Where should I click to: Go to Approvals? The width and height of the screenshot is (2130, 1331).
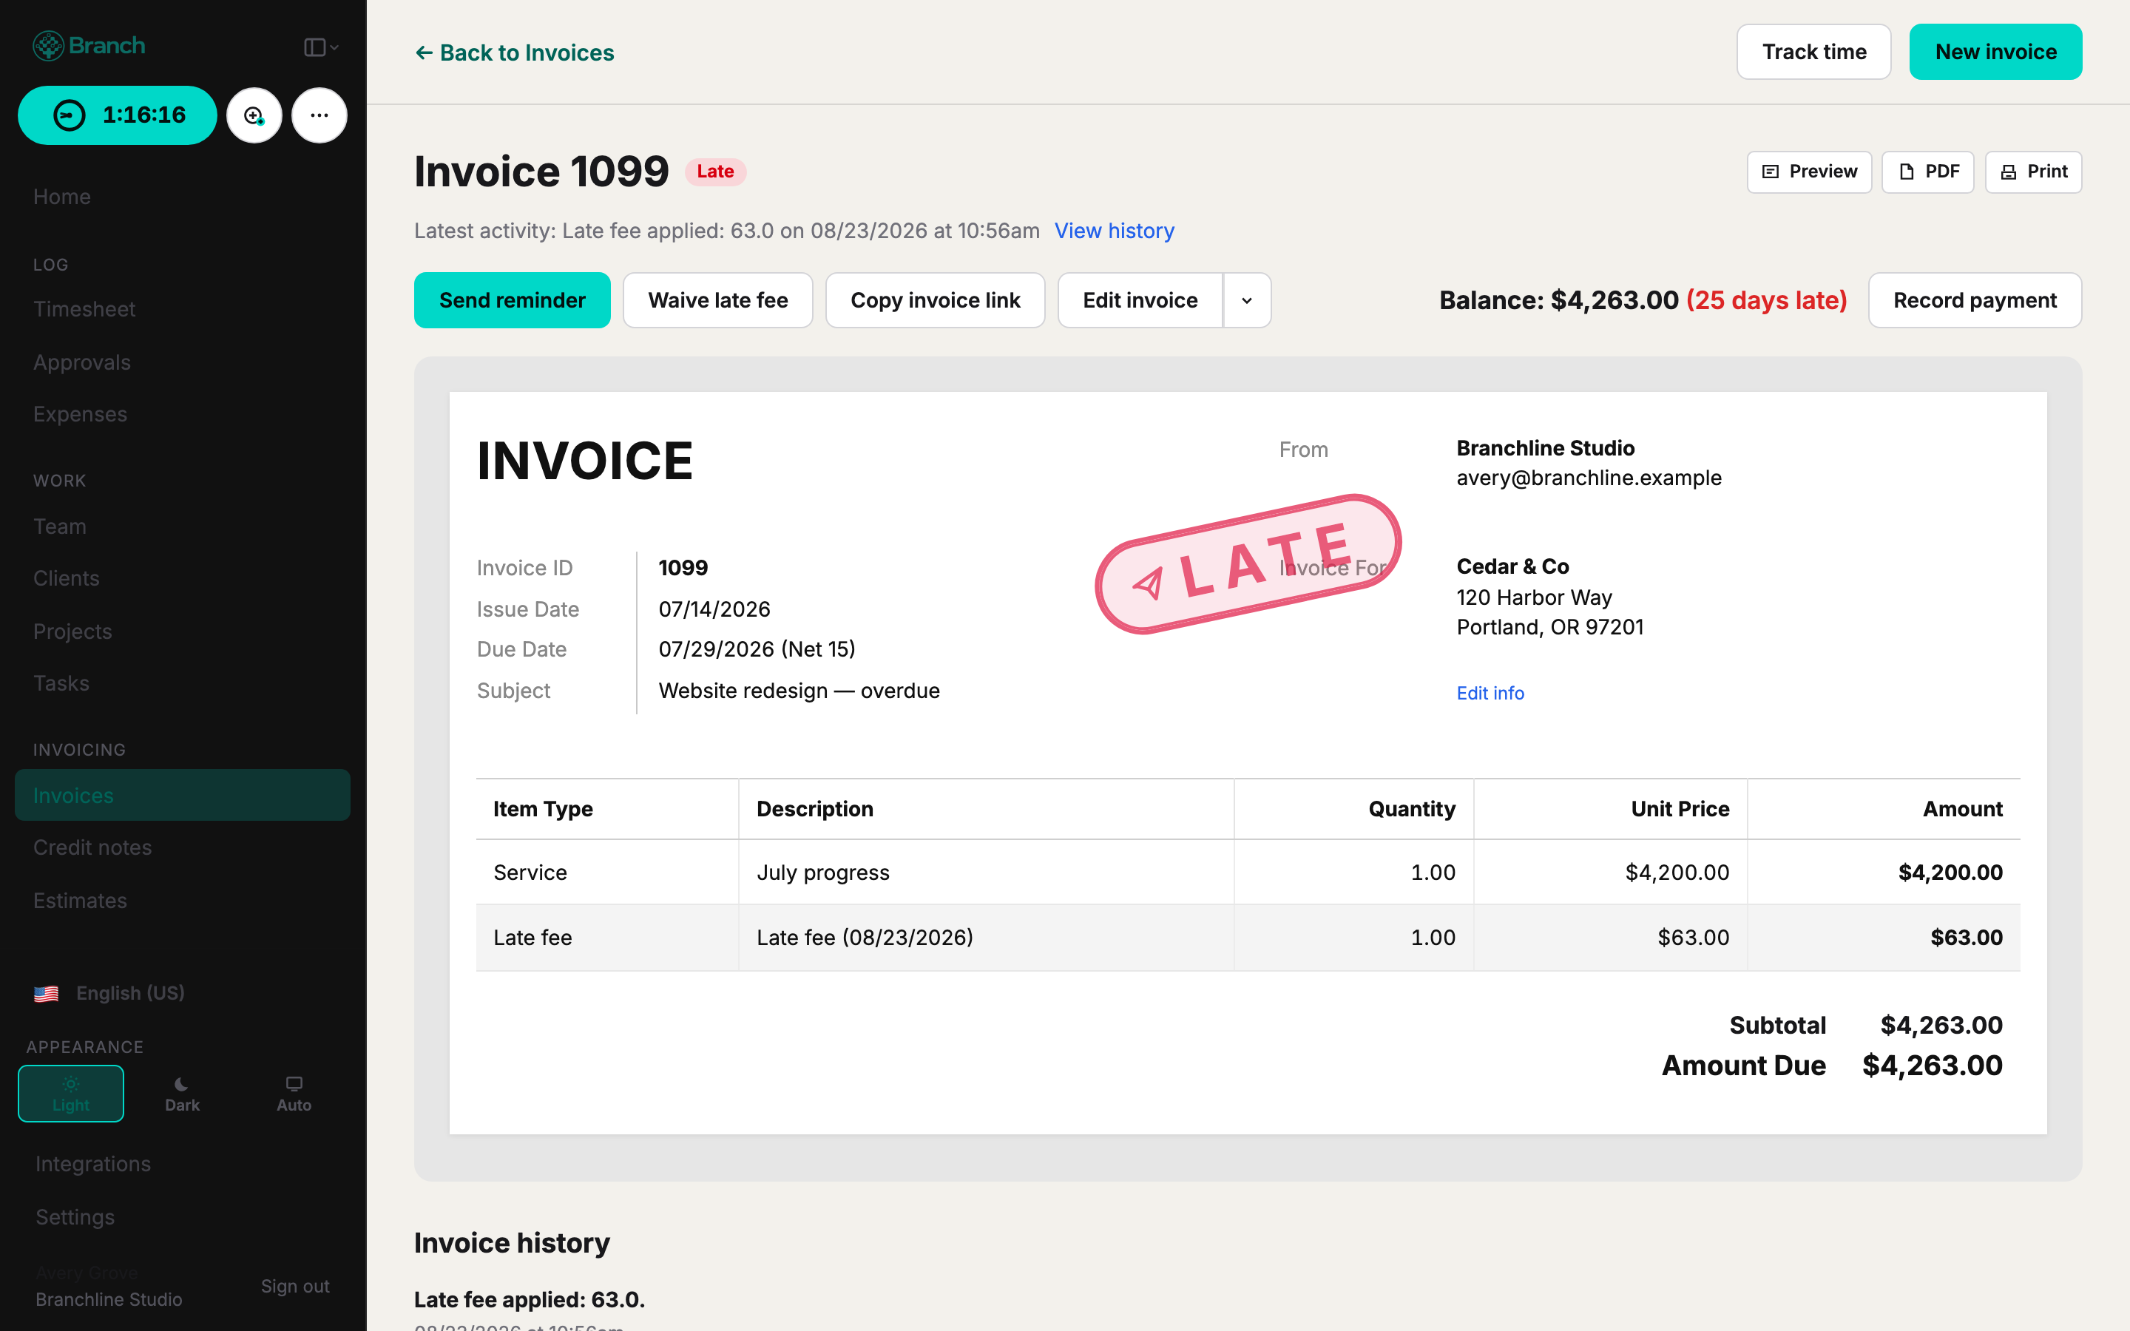coord(82,362)
